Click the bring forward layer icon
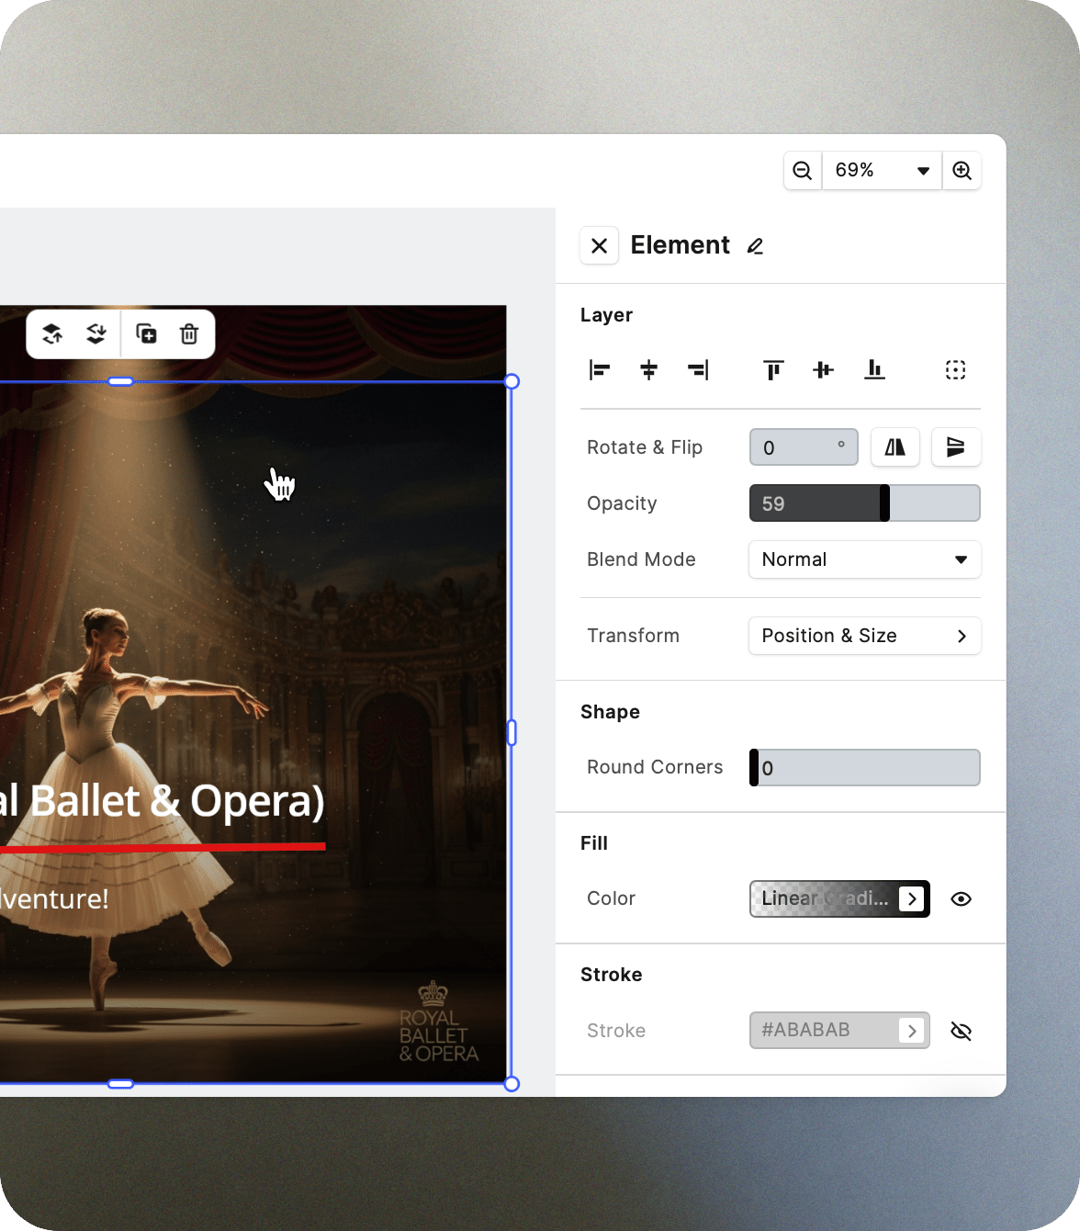The width and height of the screenshot is (1080, 1231). (x=52, y=334)
